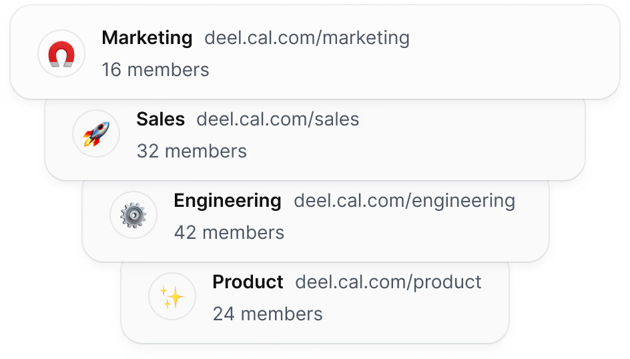This screenshot has width=630, height=359.
Task: Open the deel.cal.com/product link
Action: click(388, 282)
